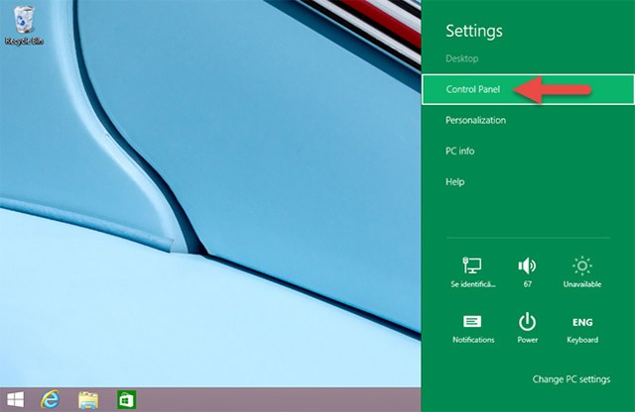Viewport: 635px width, 412px height.
Task: Open Help from the Settings charm
Action: pos(455,182)
